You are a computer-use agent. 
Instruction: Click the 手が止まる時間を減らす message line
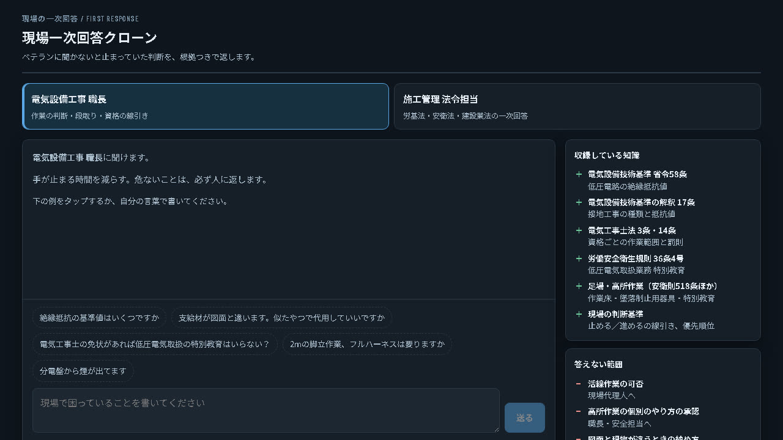tap(150, 180)
